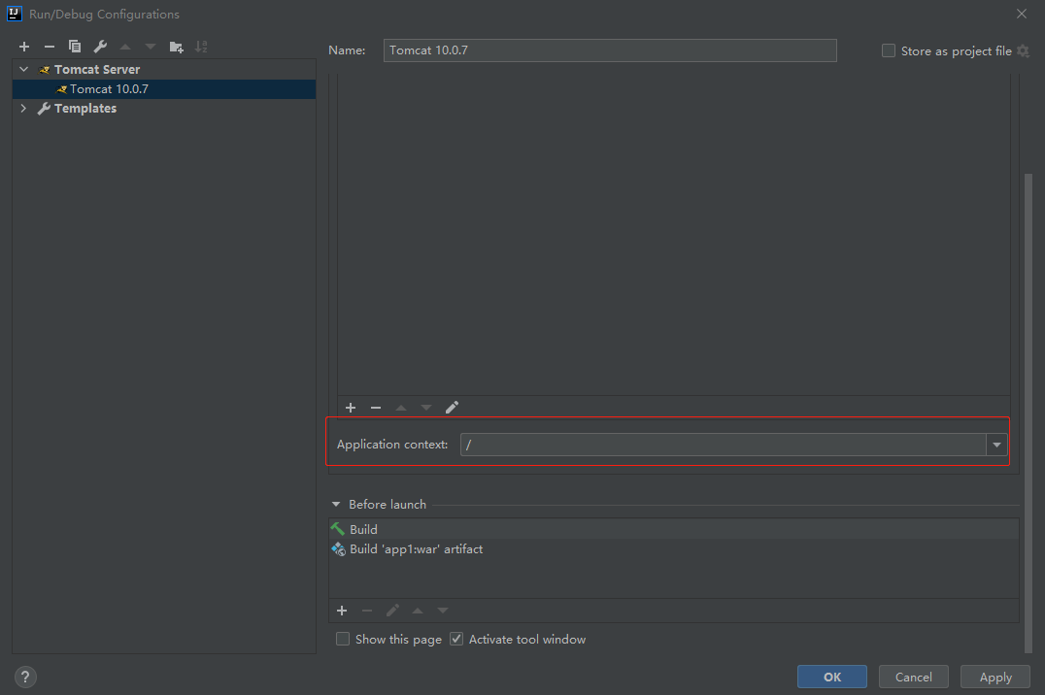This screenshot has height=695, width=1045.
Task: Edit the selected Before launch task
Action: coord(392,611)
